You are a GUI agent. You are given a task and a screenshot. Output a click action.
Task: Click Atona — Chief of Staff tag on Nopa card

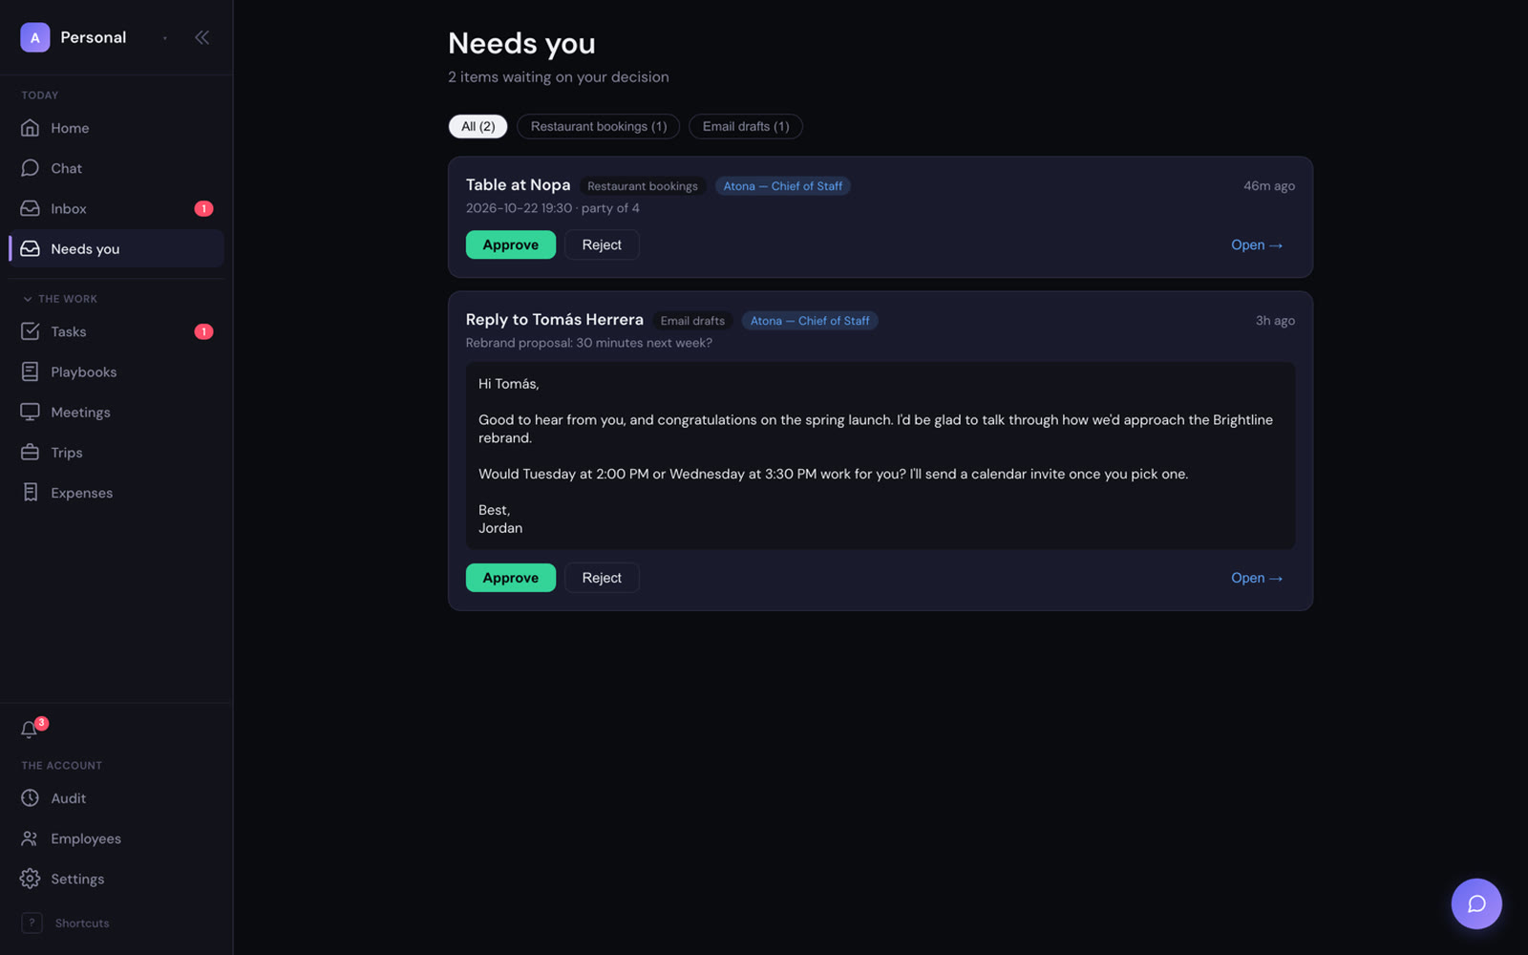pyautogui.click(x=783, y=186)
